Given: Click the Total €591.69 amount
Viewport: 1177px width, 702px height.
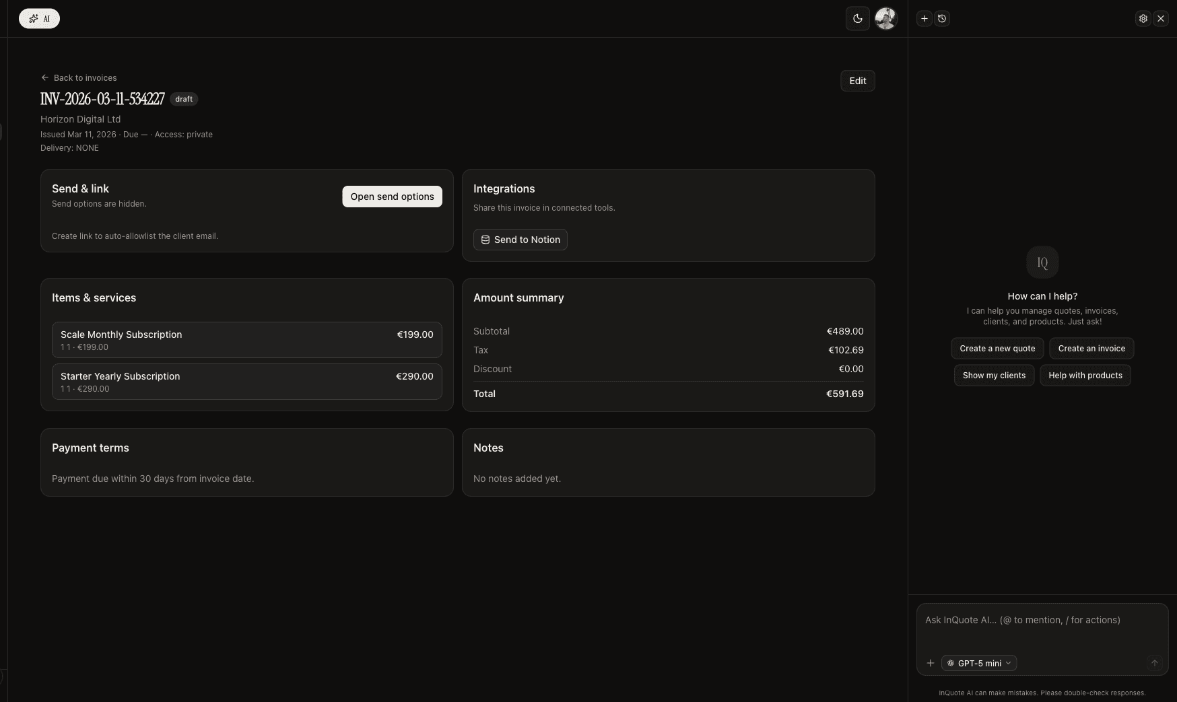Looking at the screenshot, I should click(x=844, y=394).
